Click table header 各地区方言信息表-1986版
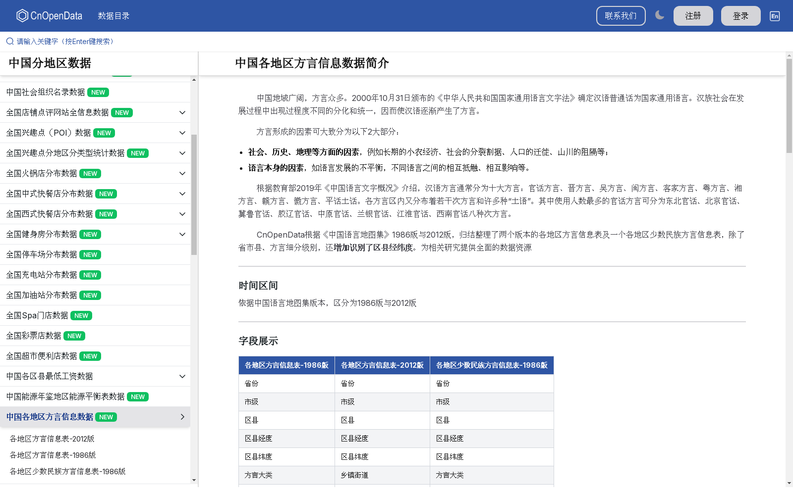Screen dimensions: 793x495 [286, 365]
